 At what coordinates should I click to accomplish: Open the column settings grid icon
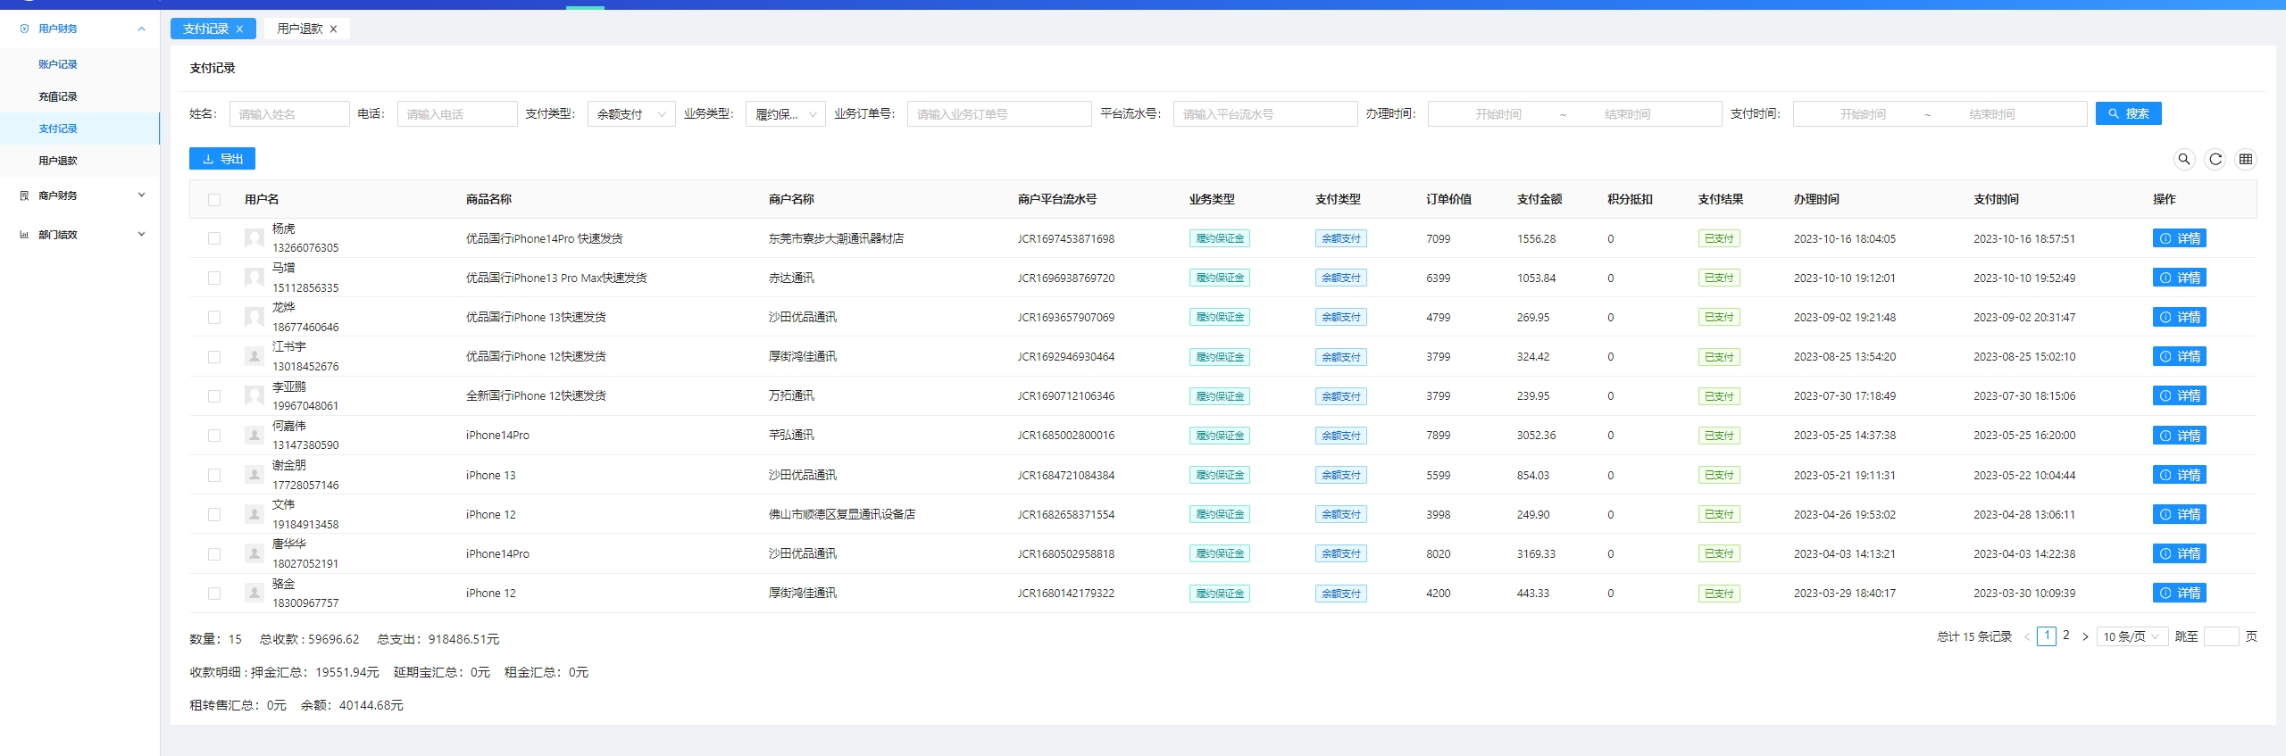tap(2246, 159)
